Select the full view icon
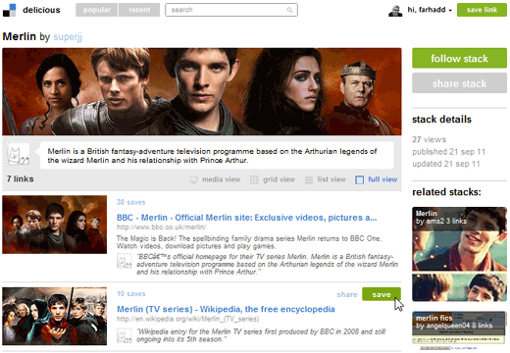This screenshot has height=353, width=510. click(x=359, y=179)
